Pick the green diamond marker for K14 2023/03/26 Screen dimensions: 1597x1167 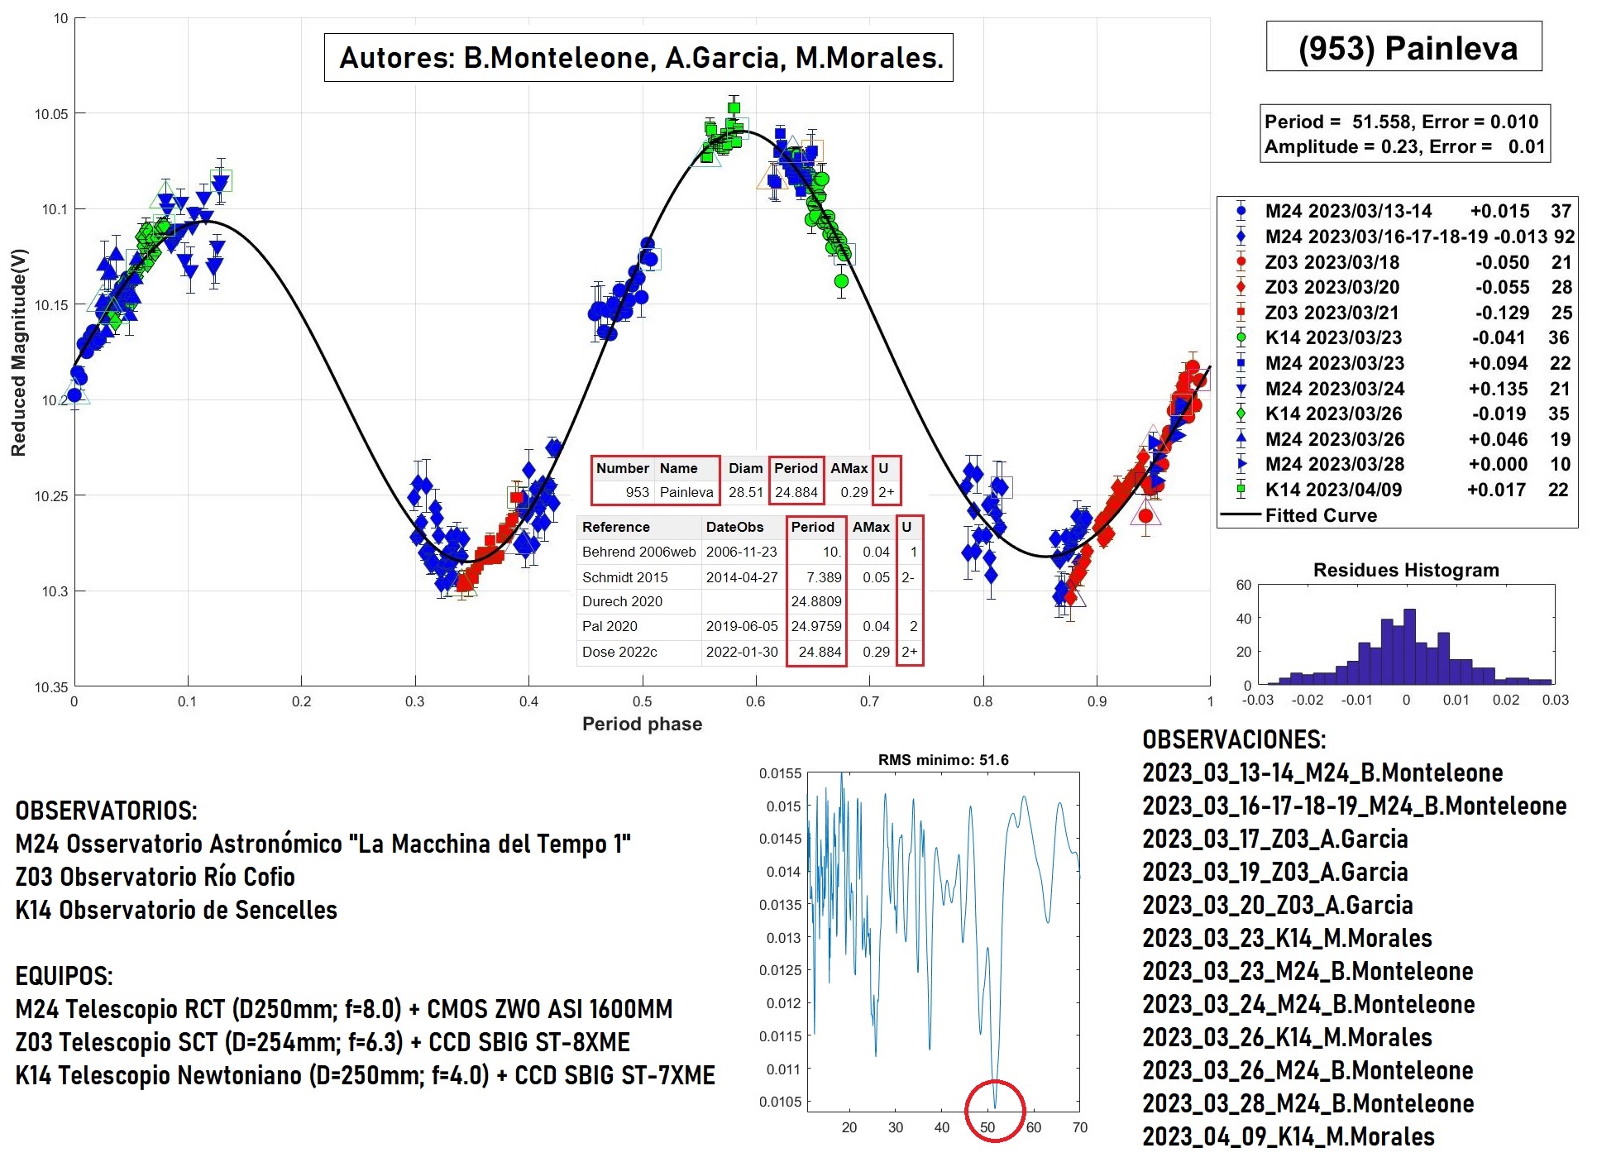pos(1241,414)
